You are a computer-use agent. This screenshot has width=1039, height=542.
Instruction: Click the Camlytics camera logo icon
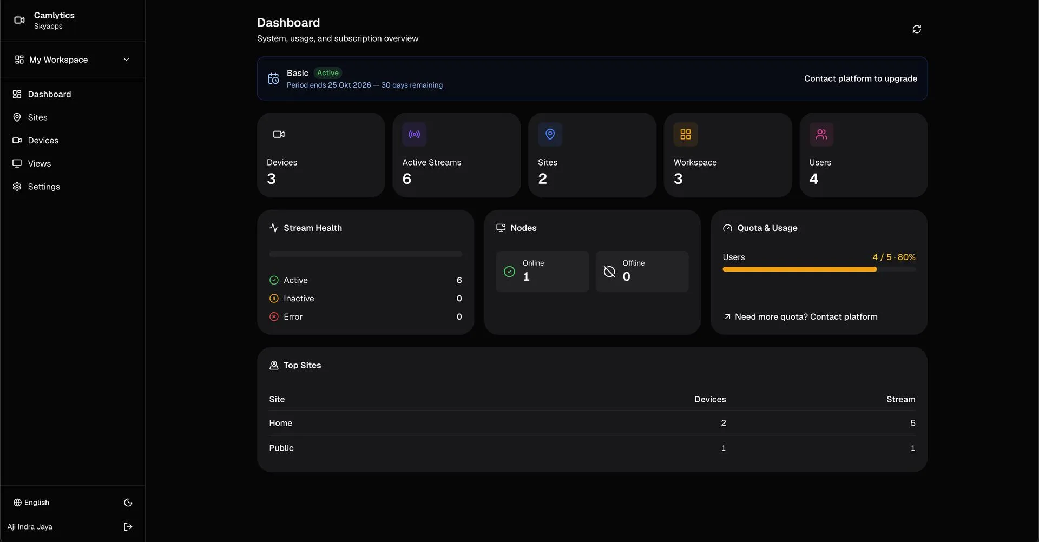[19, 20]
